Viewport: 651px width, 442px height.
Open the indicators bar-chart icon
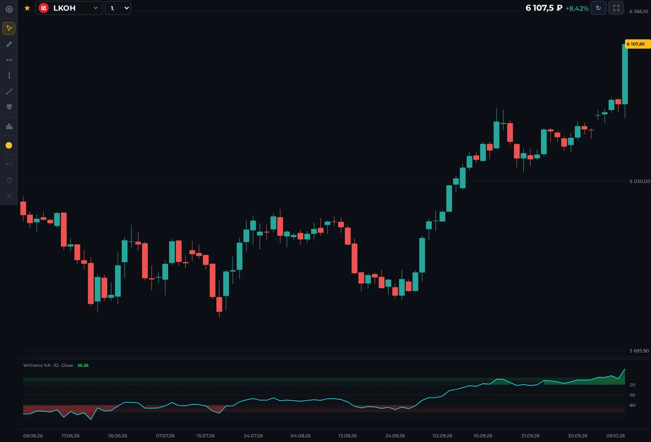click(x=9, y=126)
